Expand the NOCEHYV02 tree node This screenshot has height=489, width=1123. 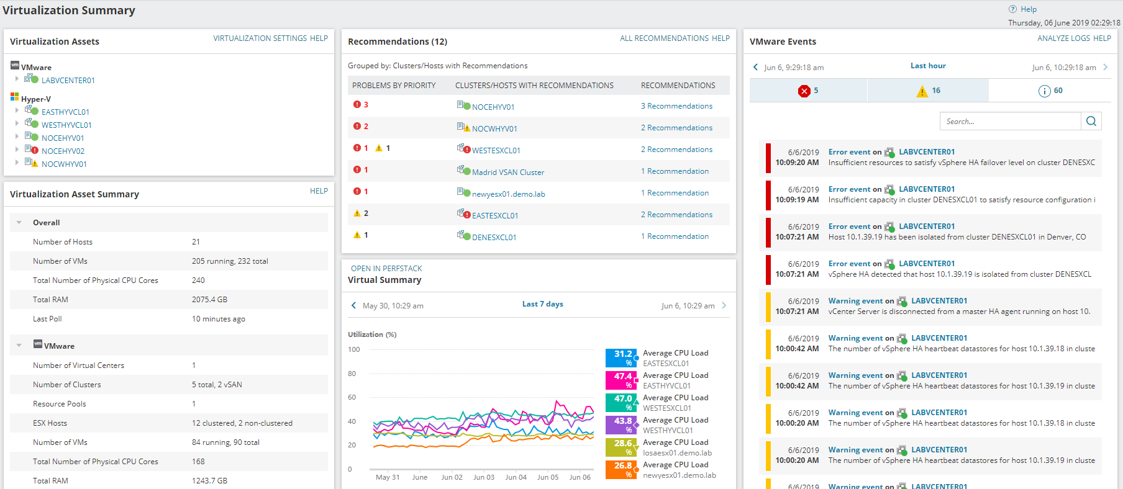[17, 150]
